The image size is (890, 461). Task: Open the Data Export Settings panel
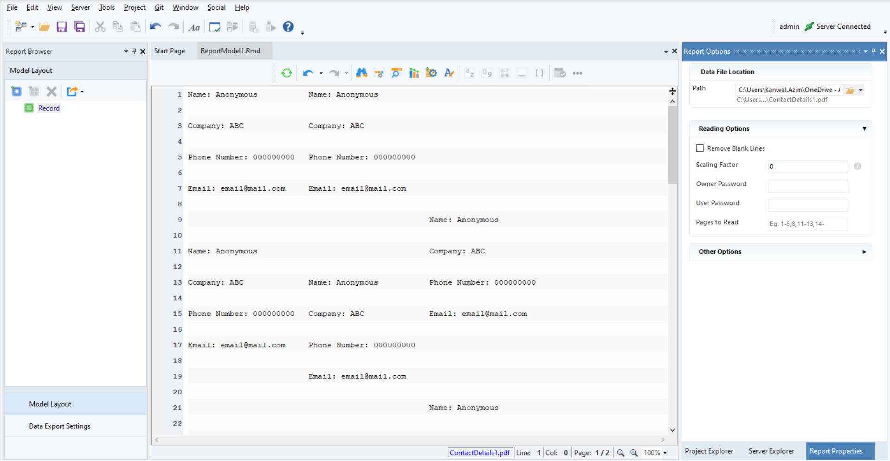pos(59,426)
